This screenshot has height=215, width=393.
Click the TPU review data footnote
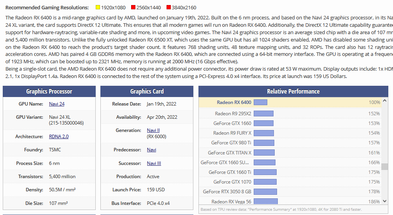281,209
